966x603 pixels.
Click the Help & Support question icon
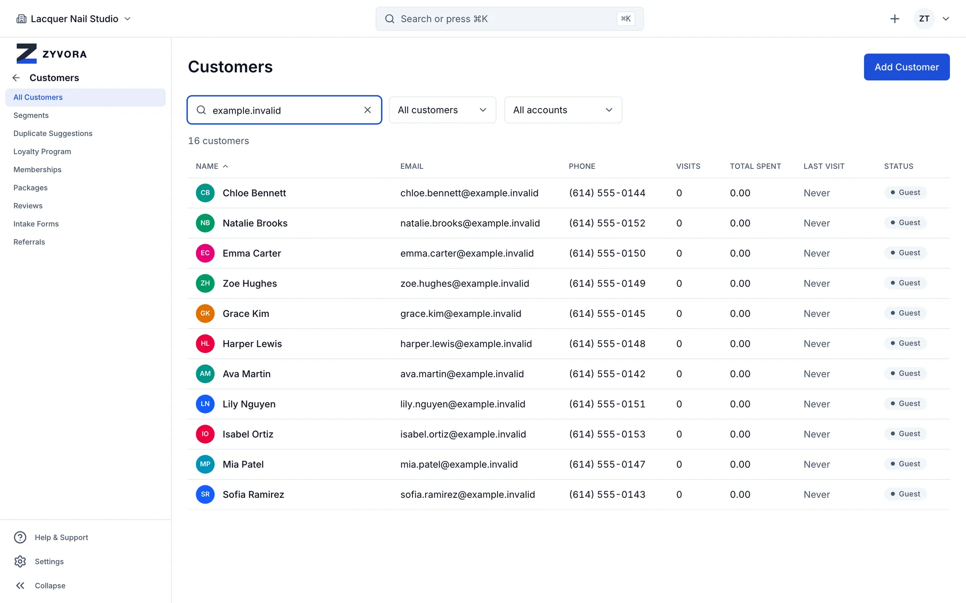[x=20, y=537]
